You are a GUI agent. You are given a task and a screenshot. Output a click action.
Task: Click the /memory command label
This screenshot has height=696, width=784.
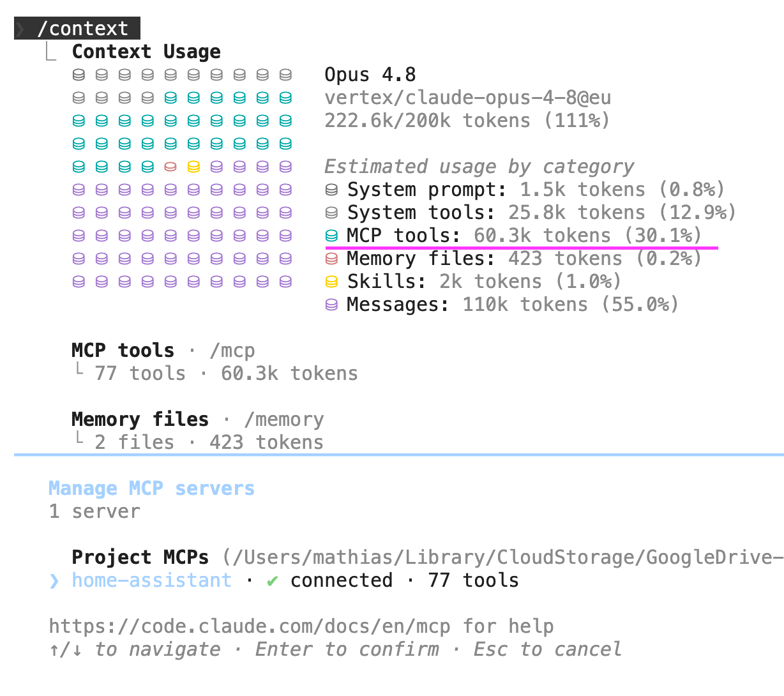click(x=284, y=420)
